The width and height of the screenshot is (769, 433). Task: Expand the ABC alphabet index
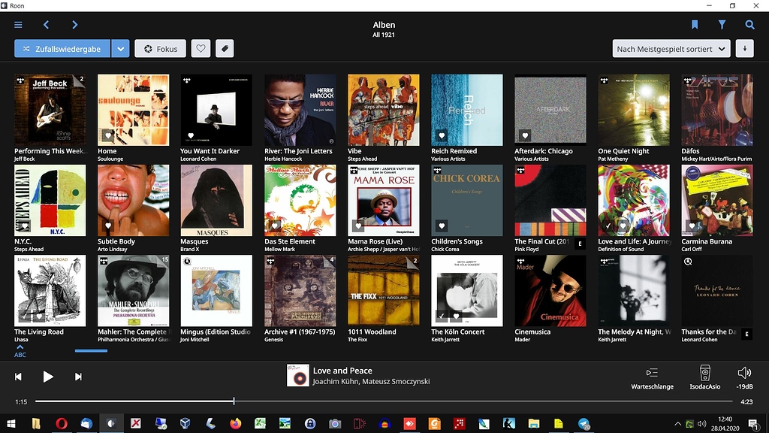pyautogui.click(x=20, y=351)
